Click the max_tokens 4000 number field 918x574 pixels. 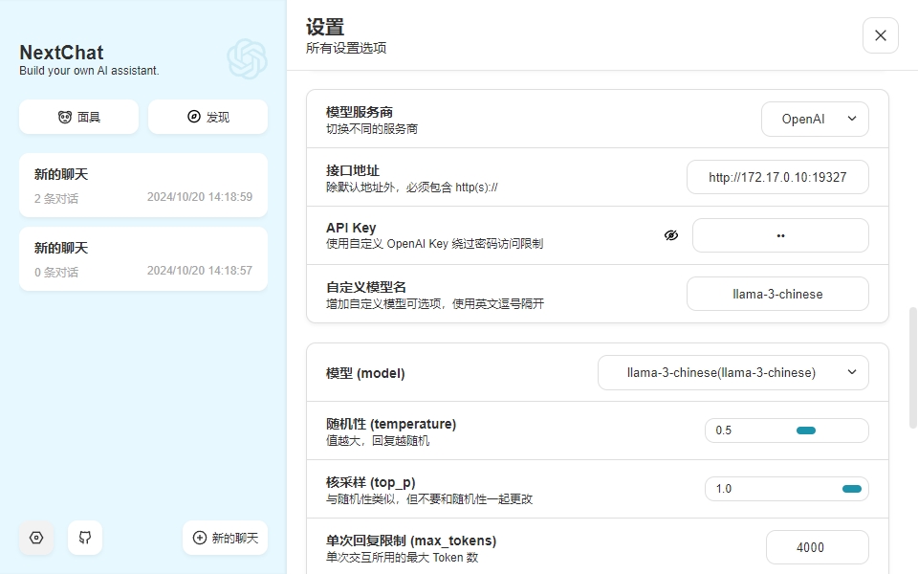[817, 547]
